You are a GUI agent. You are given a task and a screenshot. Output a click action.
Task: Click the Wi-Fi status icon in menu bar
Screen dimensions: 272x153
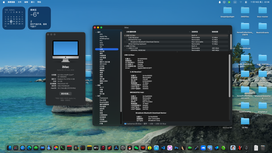click(x=241, y=2)
